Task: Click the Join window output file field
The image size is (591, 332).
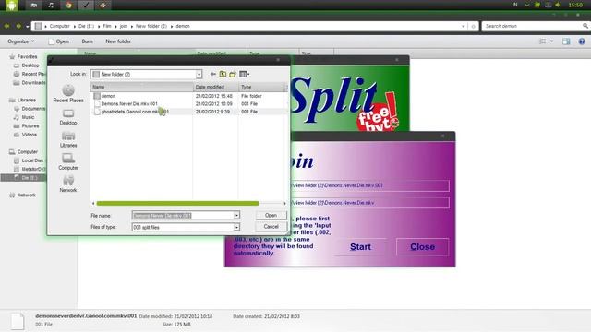Action: coord(370,203)
